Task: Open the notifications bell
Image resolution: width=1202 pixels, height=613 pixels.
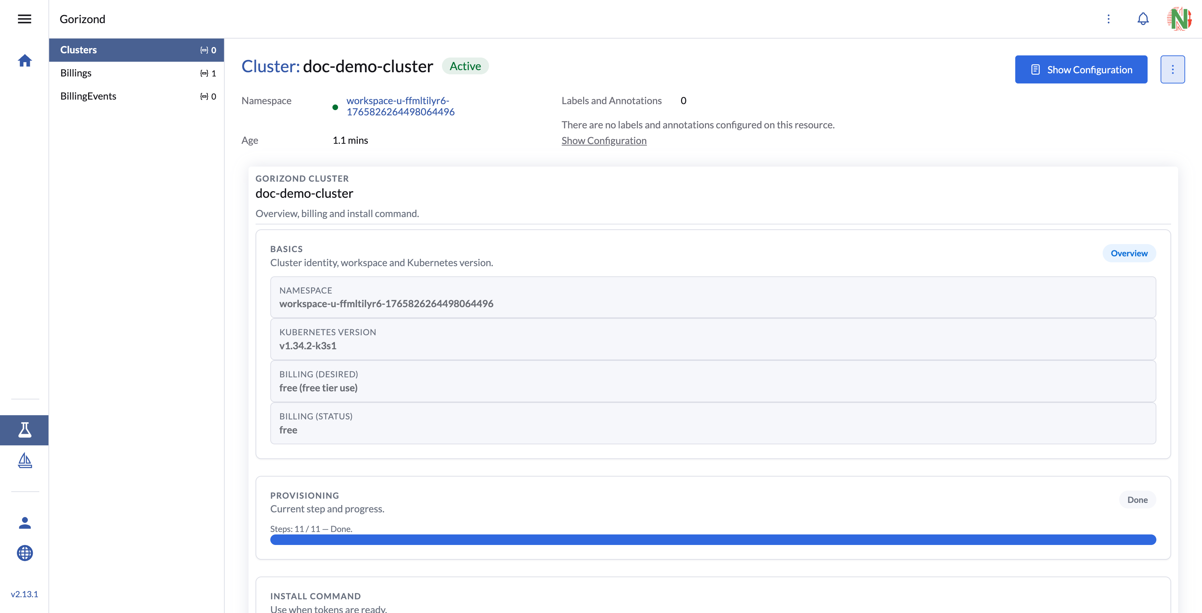Action: pos(1143,19)
